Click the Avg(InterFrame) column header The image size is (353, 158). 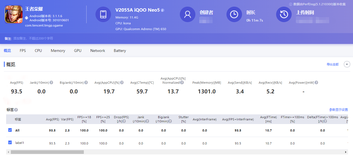[205, 119]
